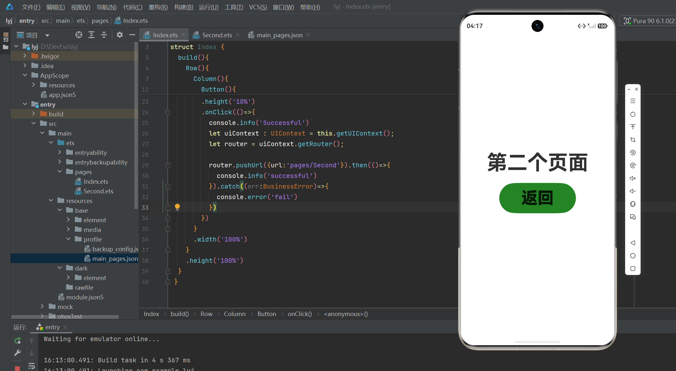Stop the running process red square
The image size is (676, 371).
(x=17, y=368)
